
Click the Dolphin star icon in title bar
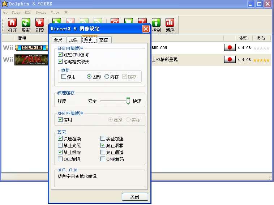5,4
